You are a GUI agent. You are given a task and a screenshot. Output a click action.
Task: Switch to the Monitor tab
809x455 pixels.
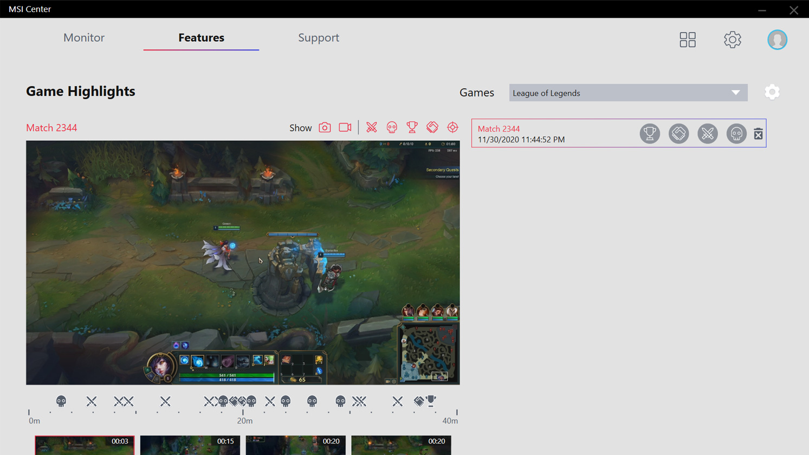[84, 37]
